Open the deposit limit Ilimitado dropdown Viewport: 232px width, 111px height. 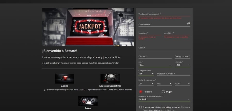[x=164, y=99]
